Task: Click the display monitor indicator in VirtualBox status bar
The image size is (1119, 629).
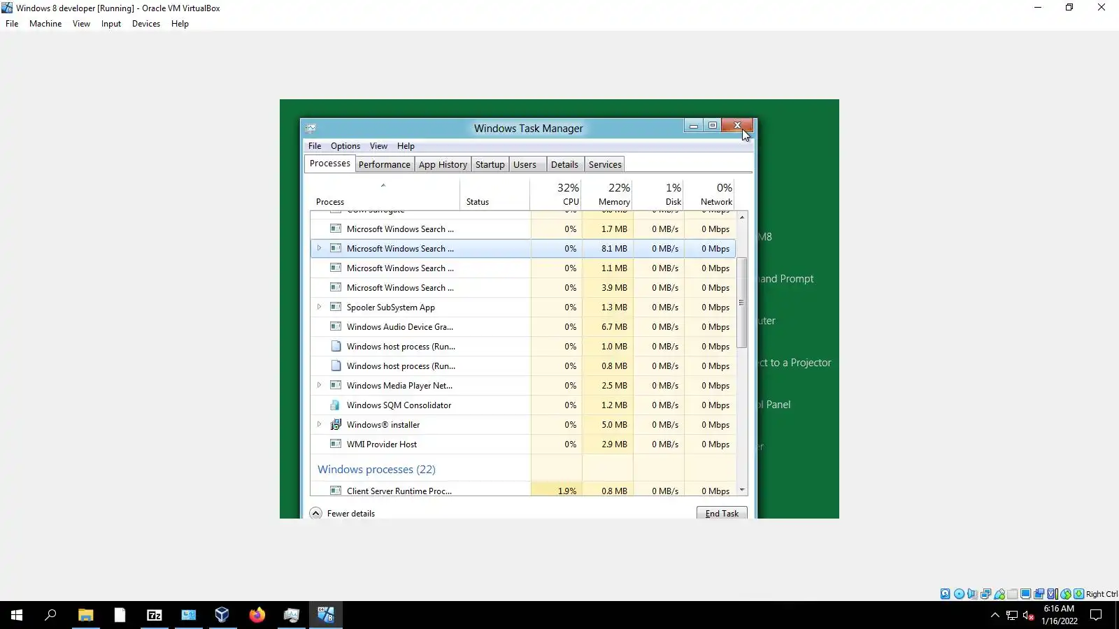Action: (1025, 594)
